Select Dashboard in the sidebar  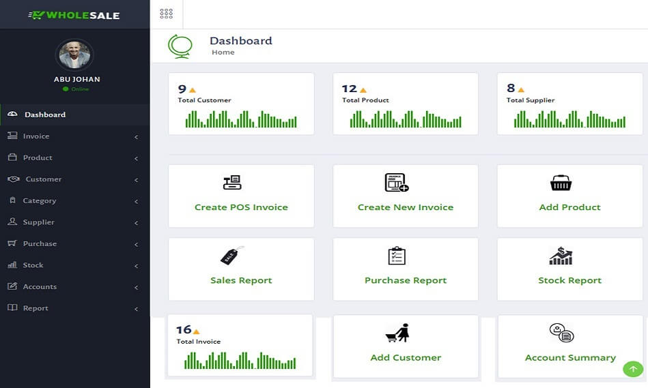point(75,115)
